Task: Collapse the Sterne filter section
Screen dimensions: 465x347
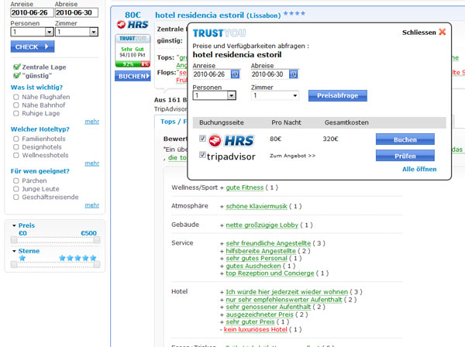Action: tap(14, 251)
